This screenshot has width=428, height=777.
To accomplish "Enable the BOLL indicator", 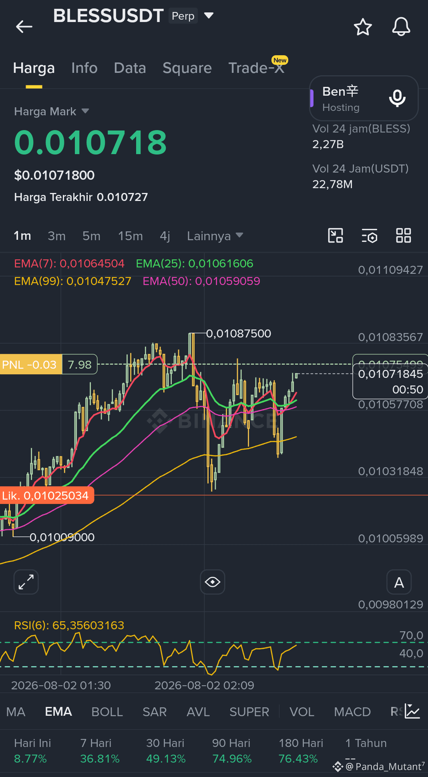I will (107, 712).
